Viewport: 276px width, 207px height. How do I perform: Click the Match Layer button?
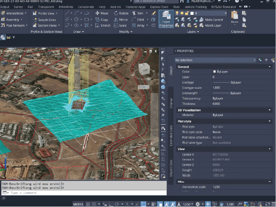(211, 26)
